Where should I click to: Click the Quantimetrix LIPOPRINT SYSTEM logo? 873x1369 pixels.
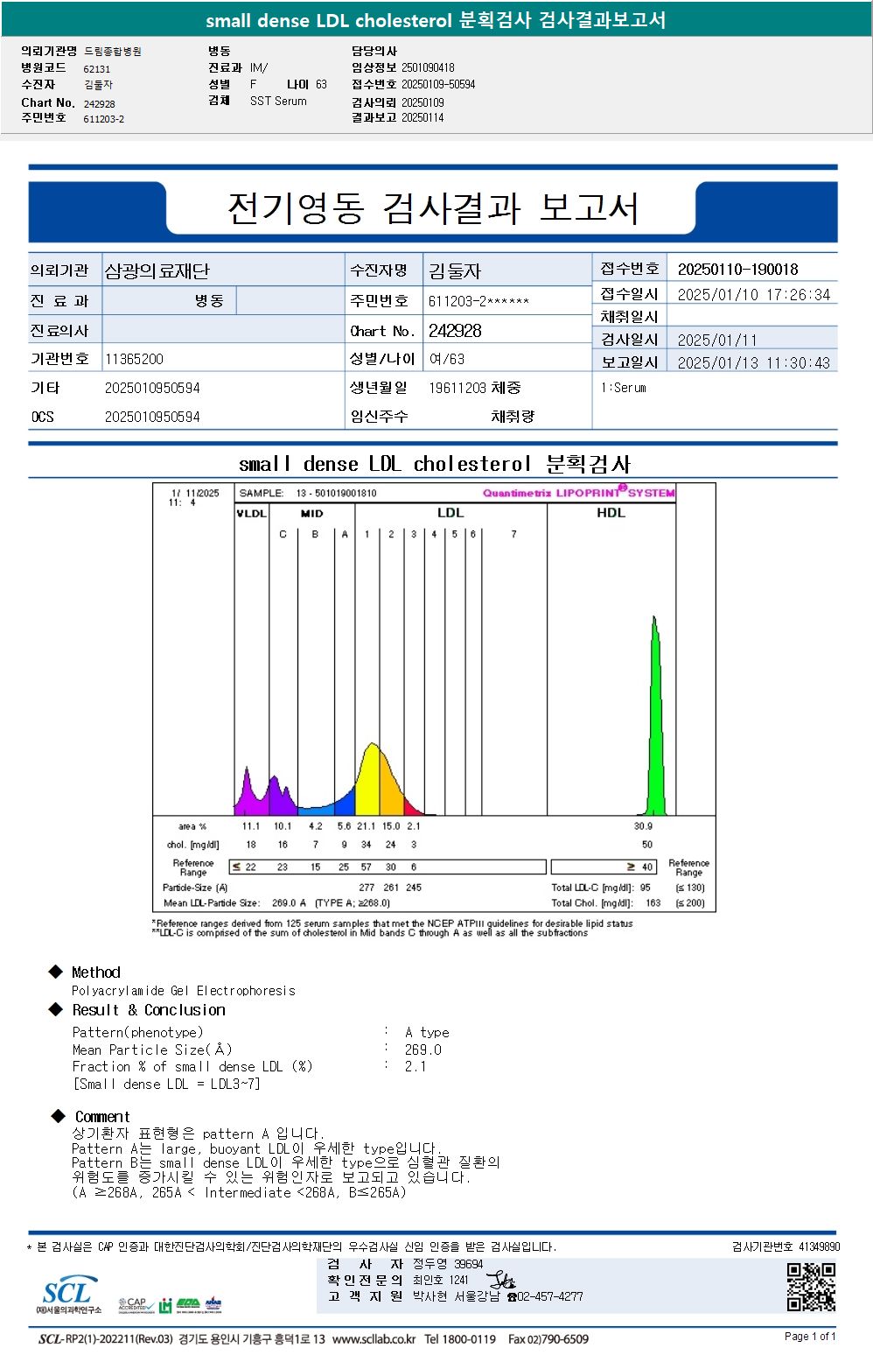point(578,492)
